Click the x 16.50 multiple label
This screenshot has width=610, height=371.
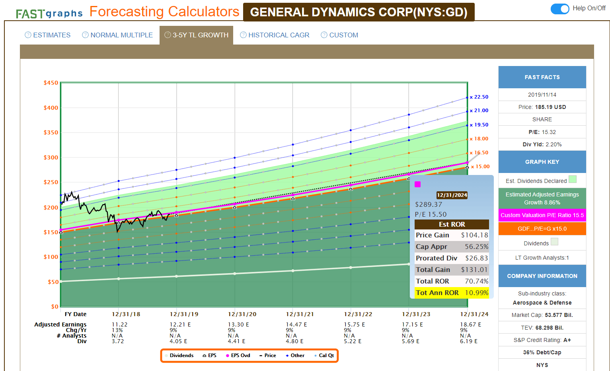(x=479, y=153)
